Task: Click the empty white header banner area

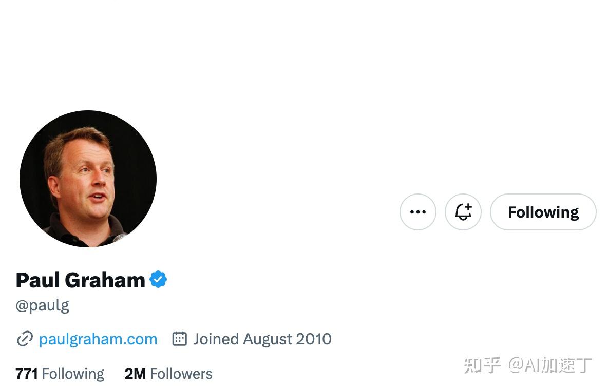Action: (x=304, y=54)
